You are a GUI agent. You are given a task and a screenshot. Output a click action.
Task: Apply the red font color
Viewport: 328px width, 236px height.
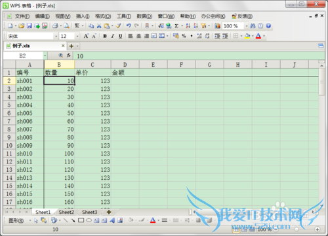(x=258, y=36)
